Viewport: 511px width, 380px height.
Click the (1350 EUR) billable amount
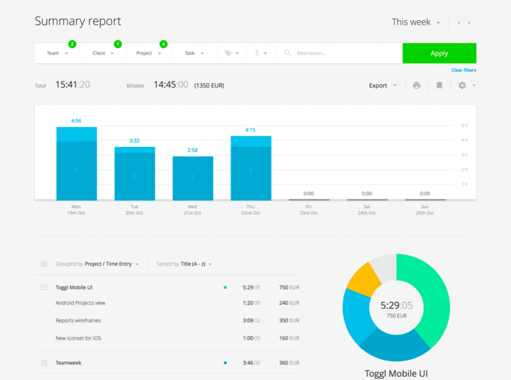pyautogui.click(x=209, y=85)
